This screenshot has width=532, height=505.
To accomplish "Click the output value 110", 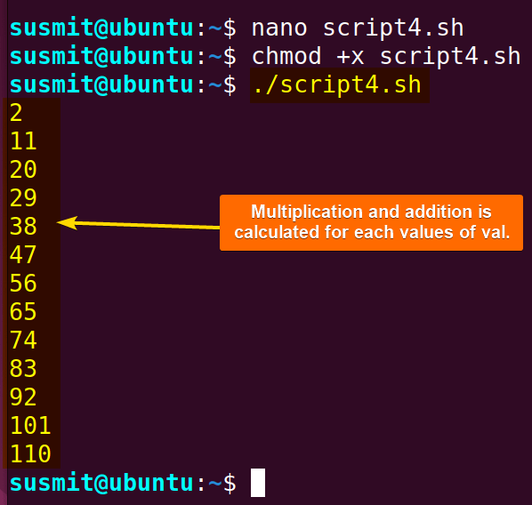I will click(x=30, y=453).
